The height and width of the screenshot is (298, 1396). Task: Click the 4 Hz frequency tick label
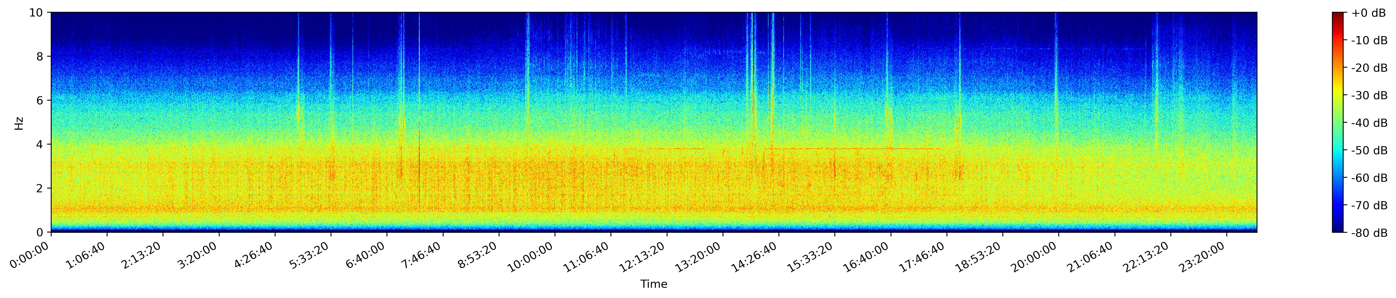40,144
